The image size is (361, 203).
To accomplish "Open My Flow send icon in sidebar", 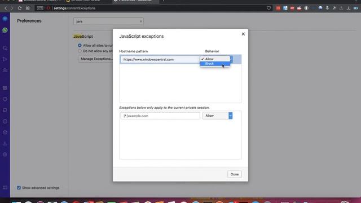I will [x=5, y=59].
